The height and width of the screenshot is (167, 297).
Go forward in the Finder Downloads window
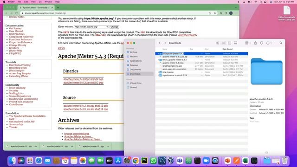165,43
